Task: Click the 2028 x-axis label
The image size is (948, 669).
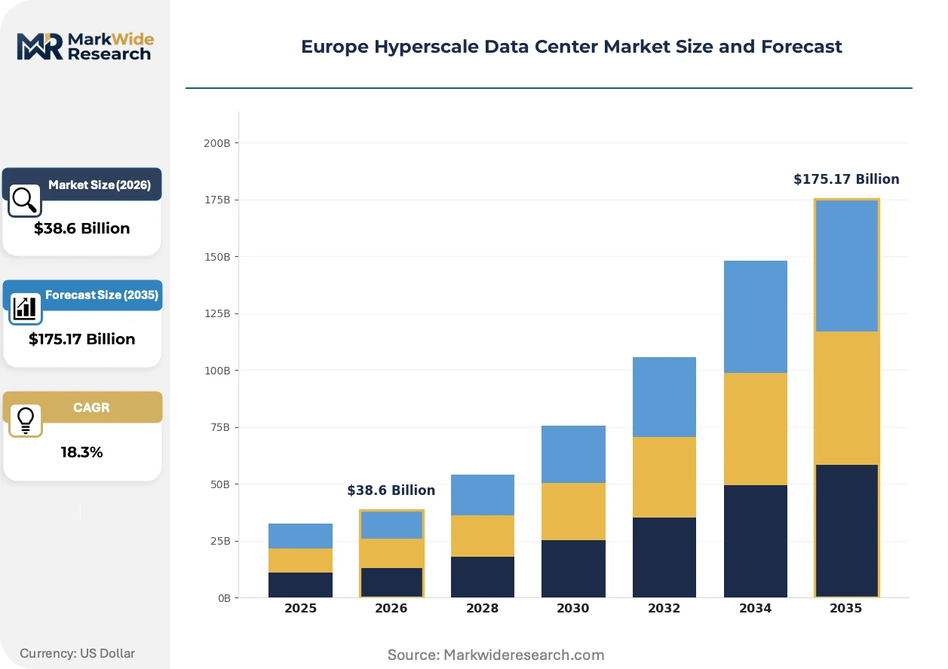Action: [483, 608]
